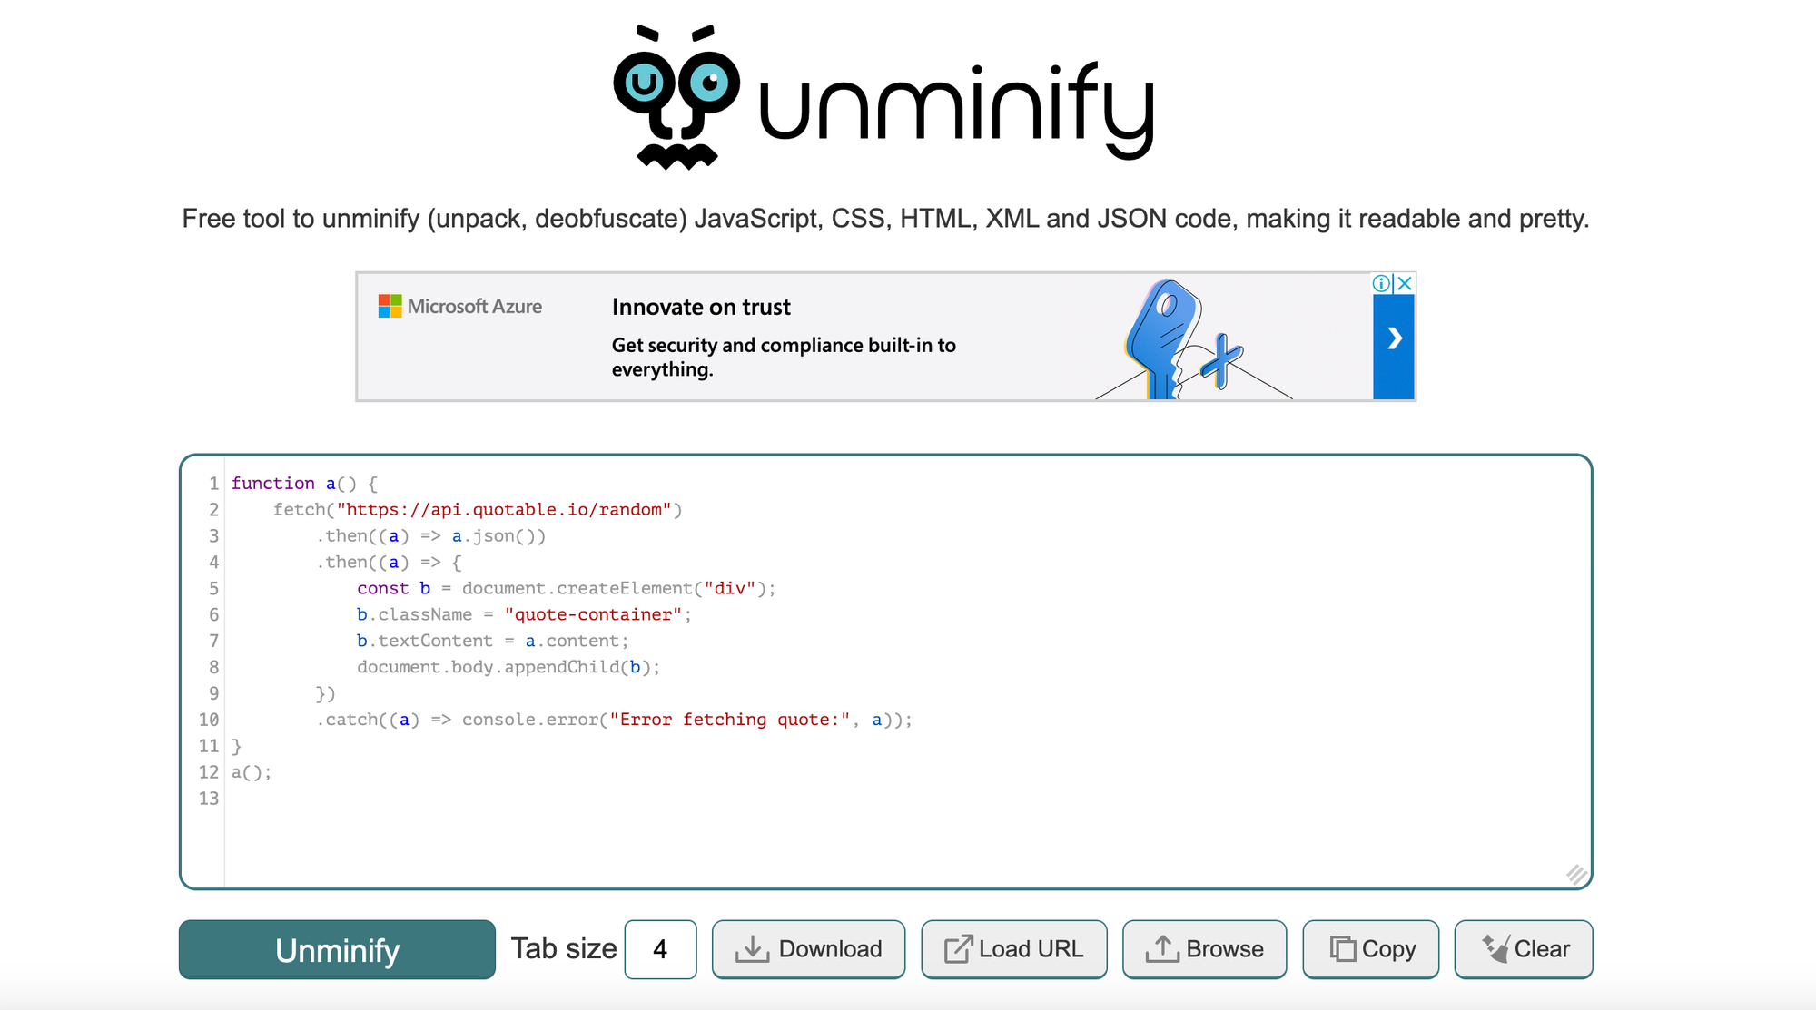Click the Load URL button

(x=1014, y=949)
